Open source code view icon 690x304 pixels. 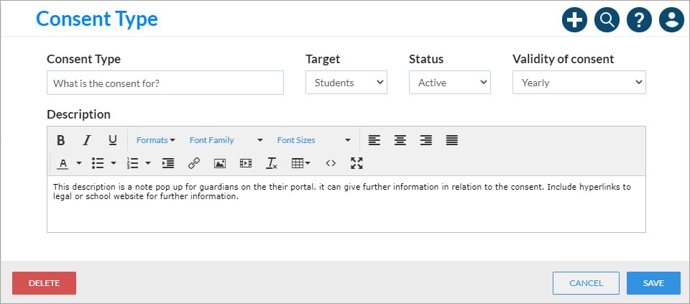point(331,163)
